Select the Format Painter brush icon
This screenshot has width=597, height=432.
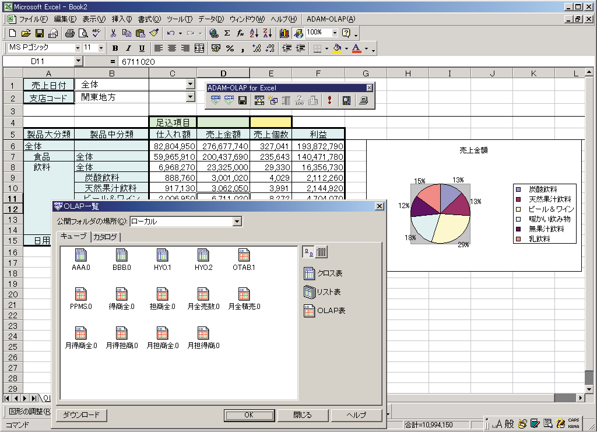pyautogui.click(x=154, y=33)
